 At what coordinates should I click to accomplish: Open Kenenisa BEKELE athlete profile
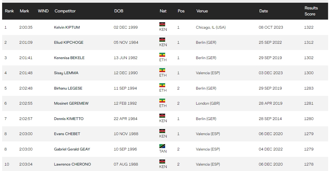(69, 58)
